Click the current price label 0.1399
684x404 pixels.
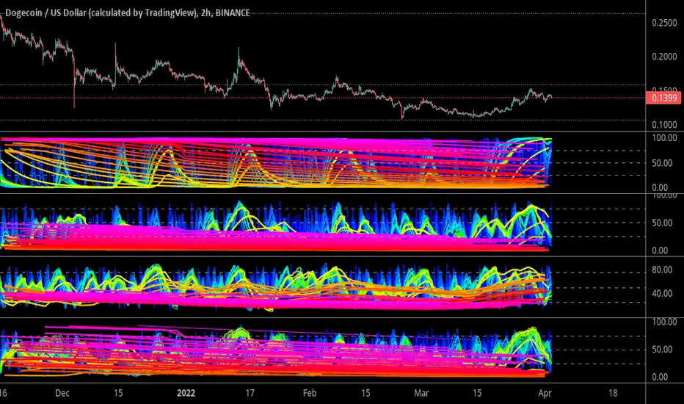(x=663, y=98)
